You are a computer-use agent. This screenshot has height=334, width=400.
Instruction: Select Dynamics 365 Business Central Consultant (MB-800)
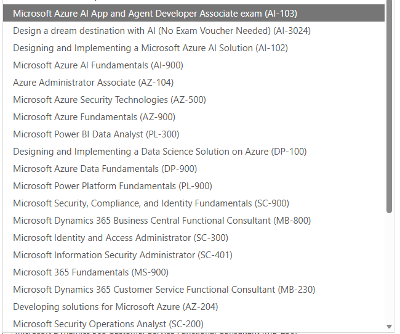194,221
